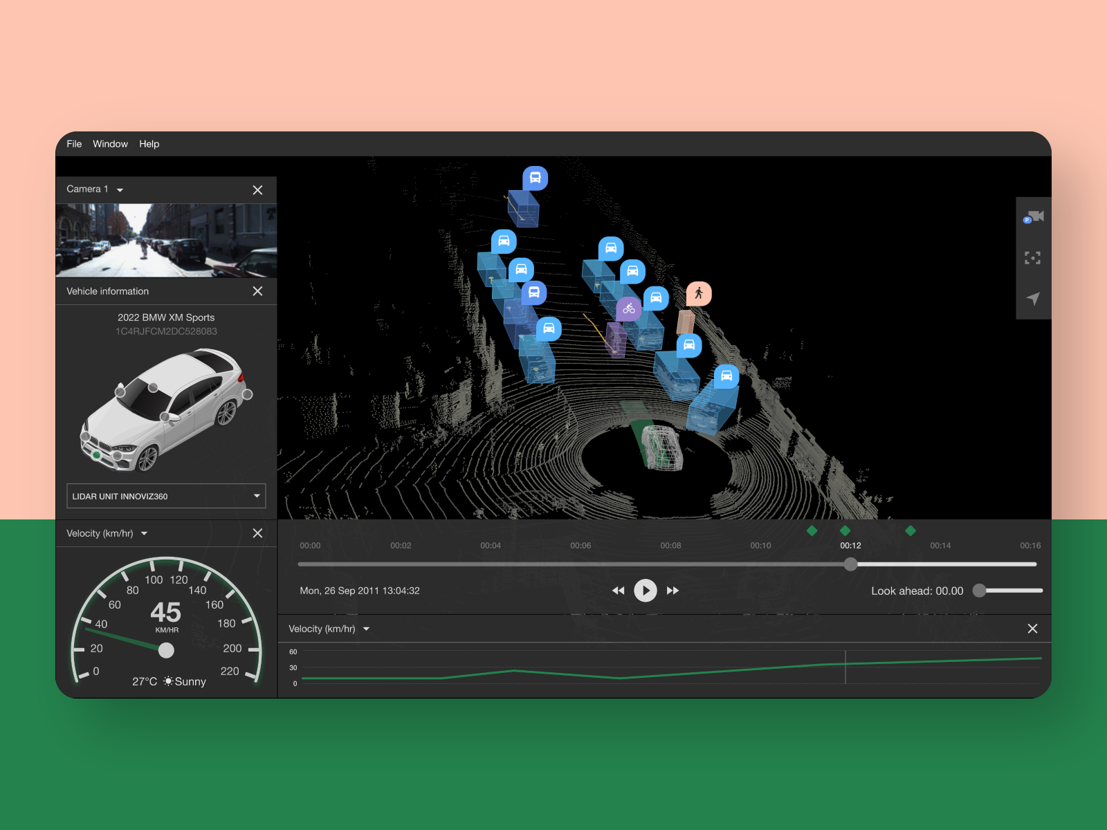Open the Velocity (km/hr) dropdown in bottom panel
1107x830 pixels.
pos(367,629)
